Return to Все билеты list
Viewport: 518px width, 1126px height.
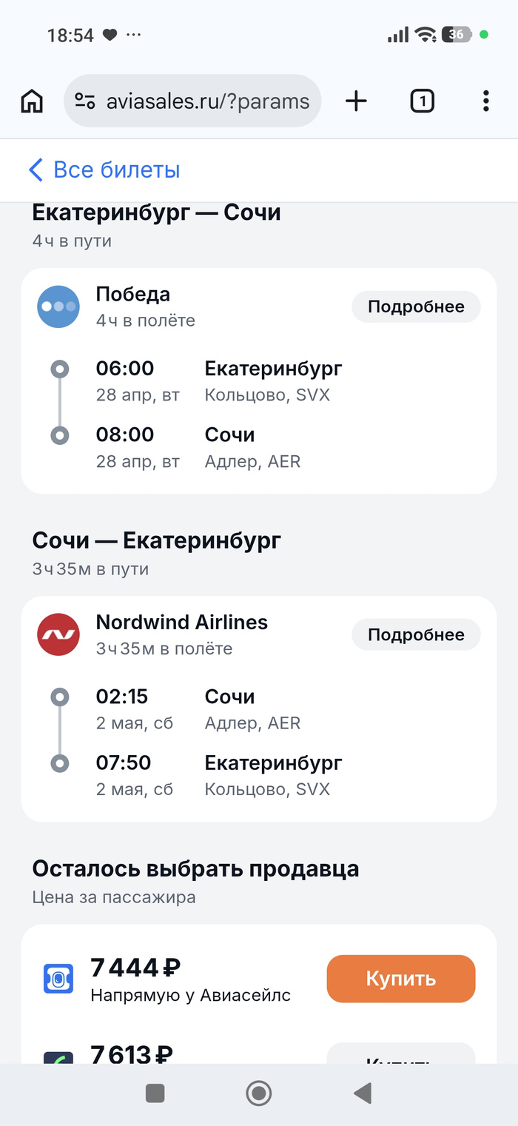[x=116, y=170]
